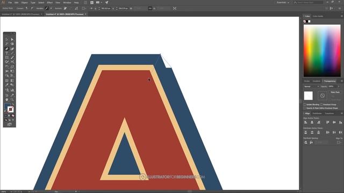Toggle the Isolate Blending checkbox
Screen dimensions: 344x193
click(305, 105)
